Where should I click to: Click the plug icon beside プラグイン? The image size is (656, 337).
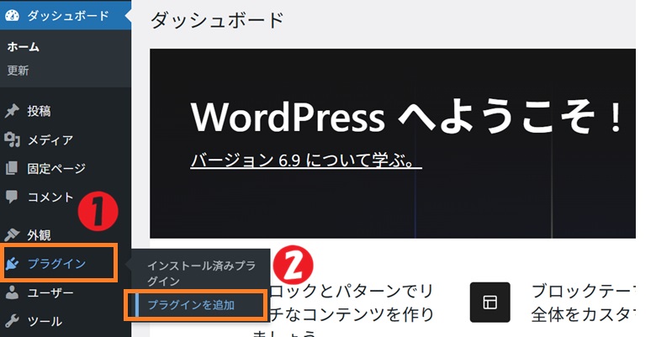pyautogui.click(x=12, y=263)
